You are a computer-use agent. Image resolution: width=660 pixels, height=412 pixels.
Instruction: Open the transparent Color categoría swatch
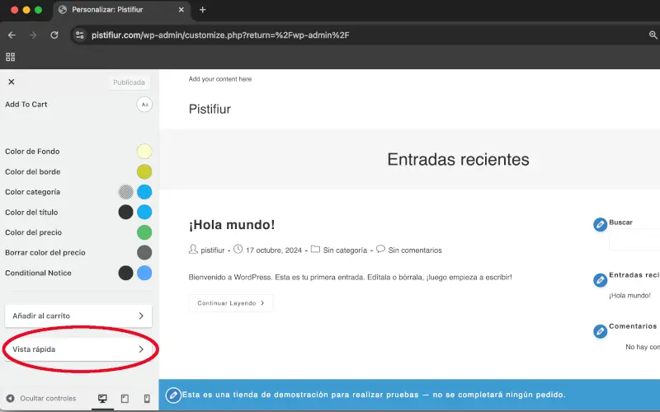pyautogui.click(x=125, y=192)
